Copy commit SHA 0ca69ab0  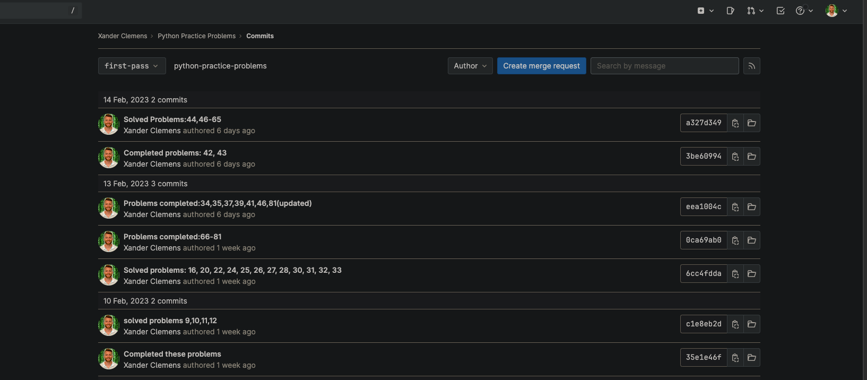(735, 240)
